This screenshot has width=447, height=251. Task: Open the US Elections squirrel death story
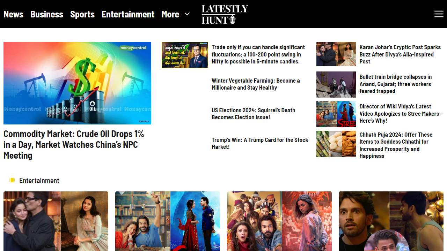click(254, 114)
